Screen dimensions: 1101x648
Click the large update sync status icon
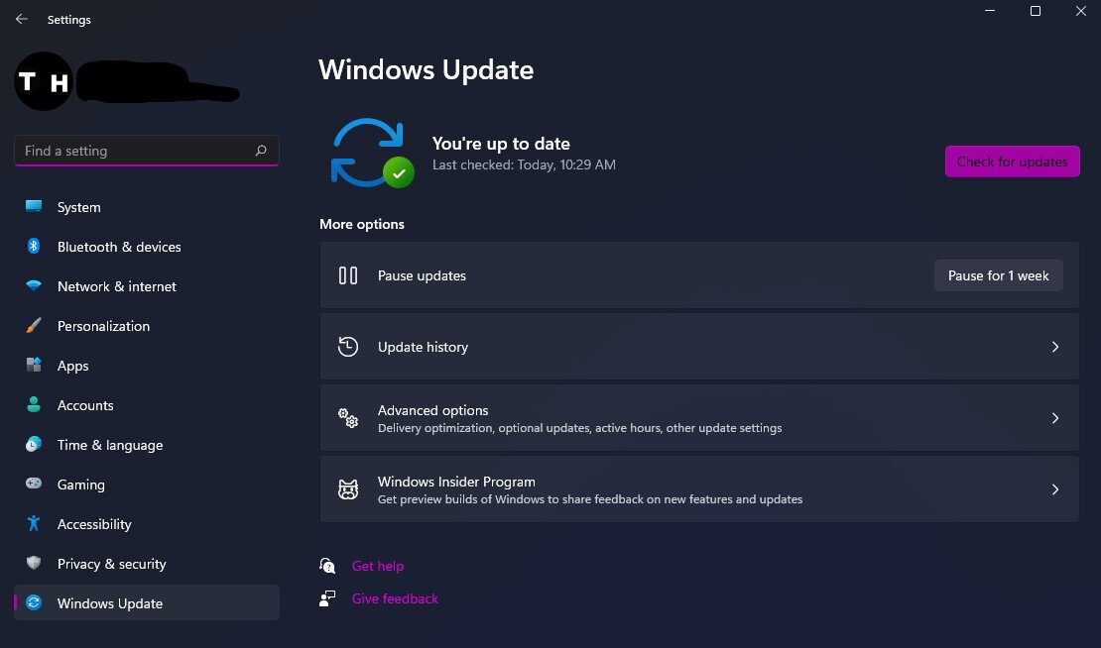[371, 153]
